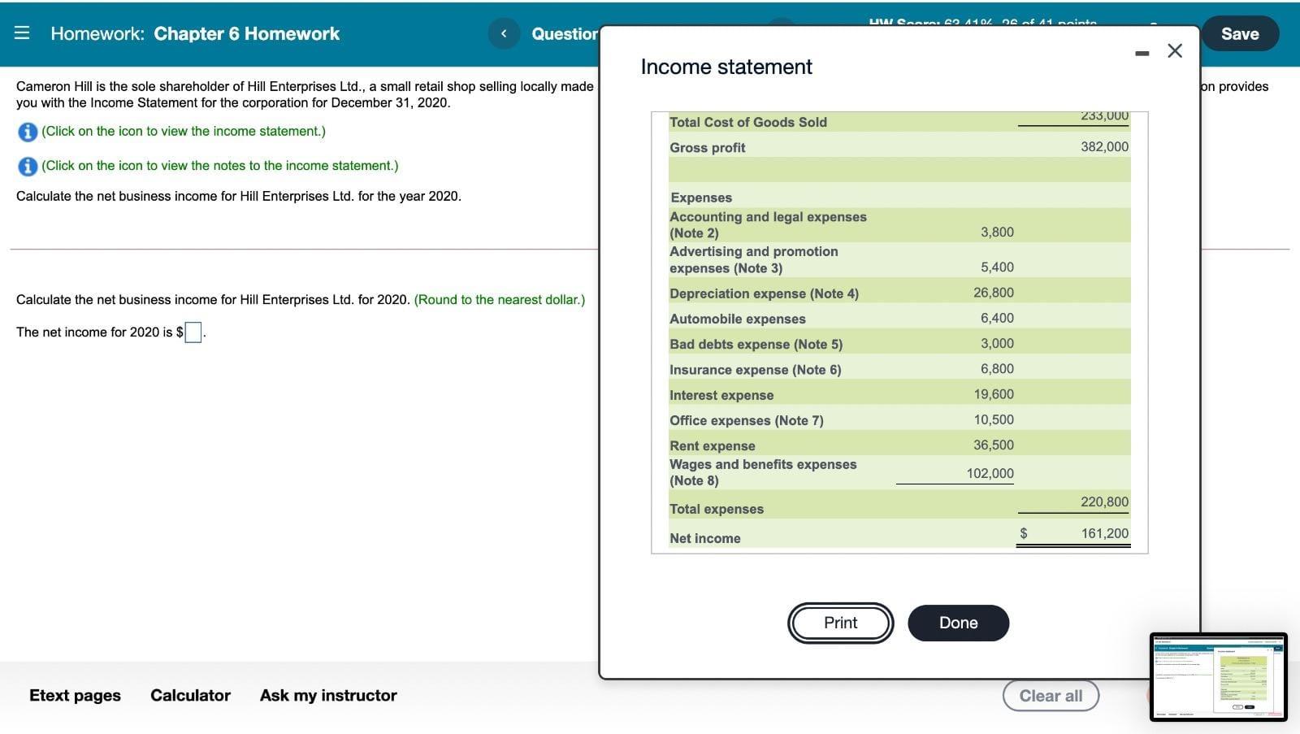Click the Income statement dialog title
This screenshot has width=1300, height=734.
pyautogui.click(x=726, y=67)
